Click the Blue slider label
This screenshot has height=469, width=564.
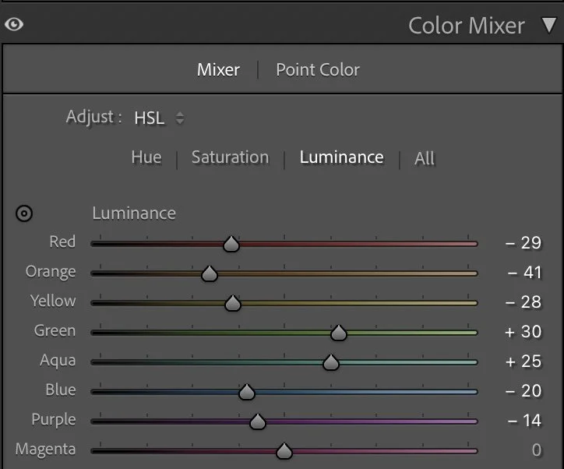point(61,390)
